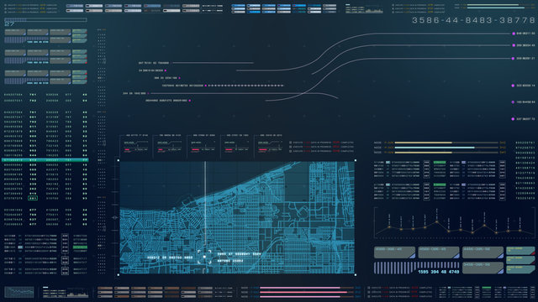538x302 pixels.
Task: Tick the first EXECUTE row checkbox above the map
Action: point(291,143)
